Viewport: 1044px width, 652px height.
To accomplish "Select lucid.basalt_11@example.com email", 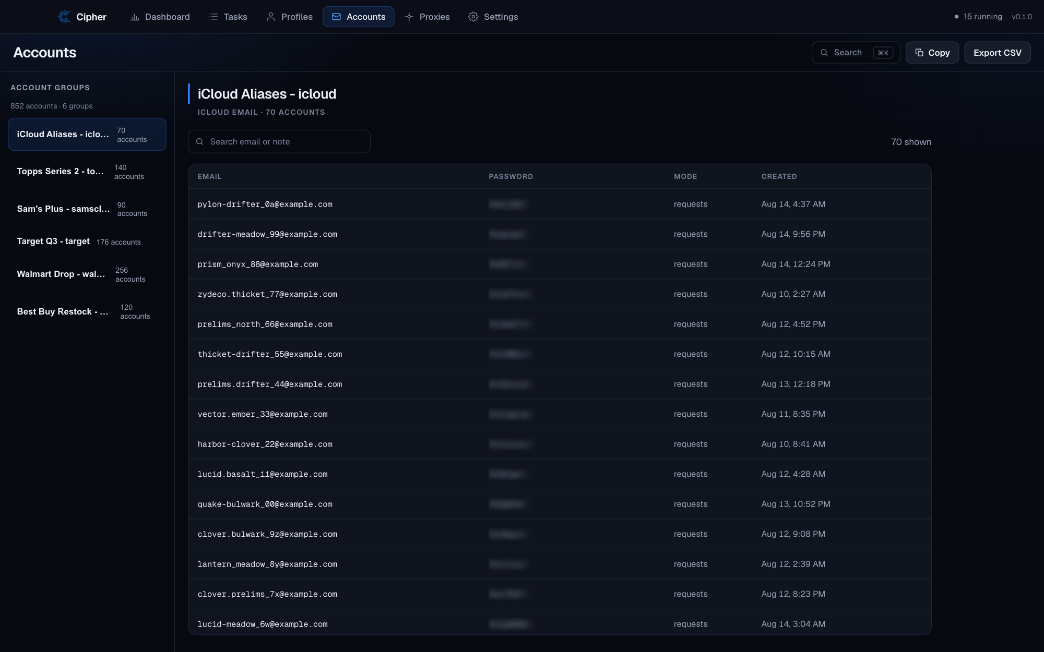I will 263,474.
